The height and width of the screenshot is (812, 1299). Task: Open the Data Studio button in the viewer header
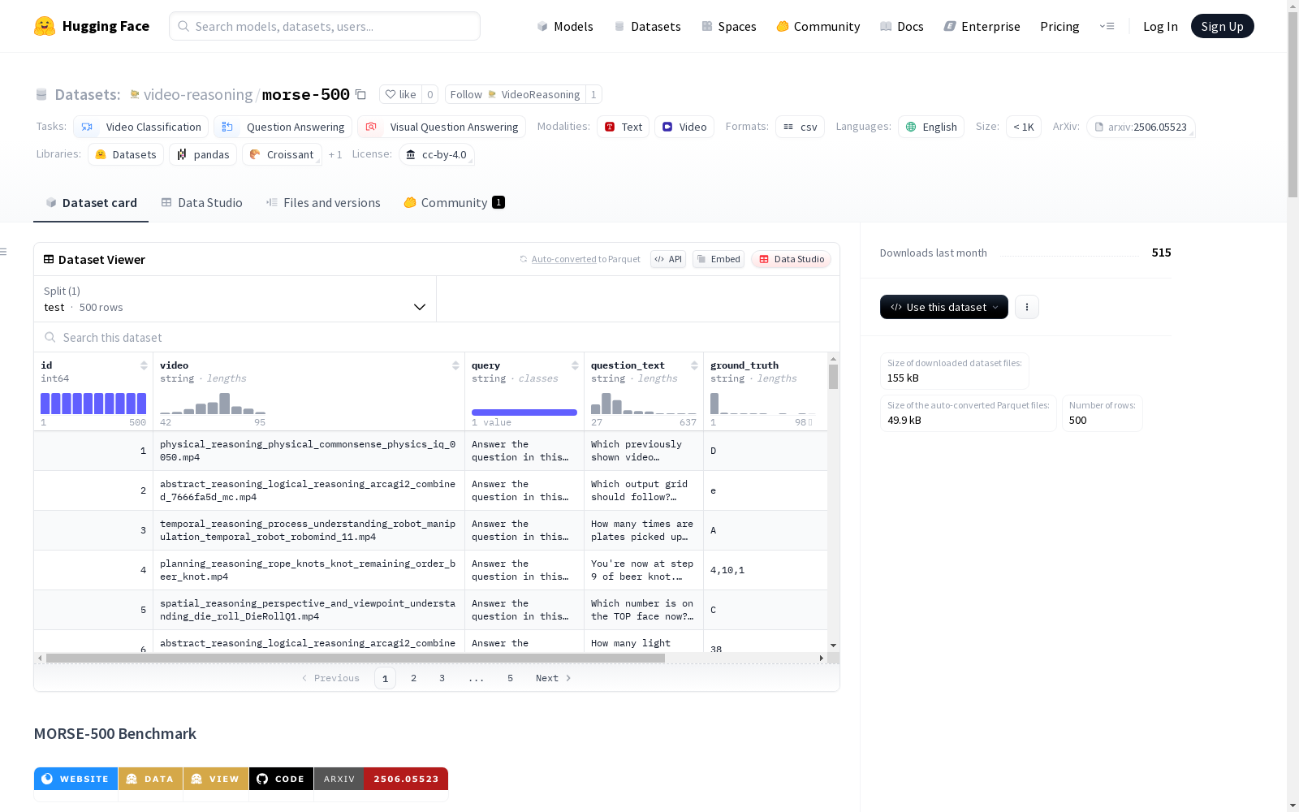tap(792, 259)
